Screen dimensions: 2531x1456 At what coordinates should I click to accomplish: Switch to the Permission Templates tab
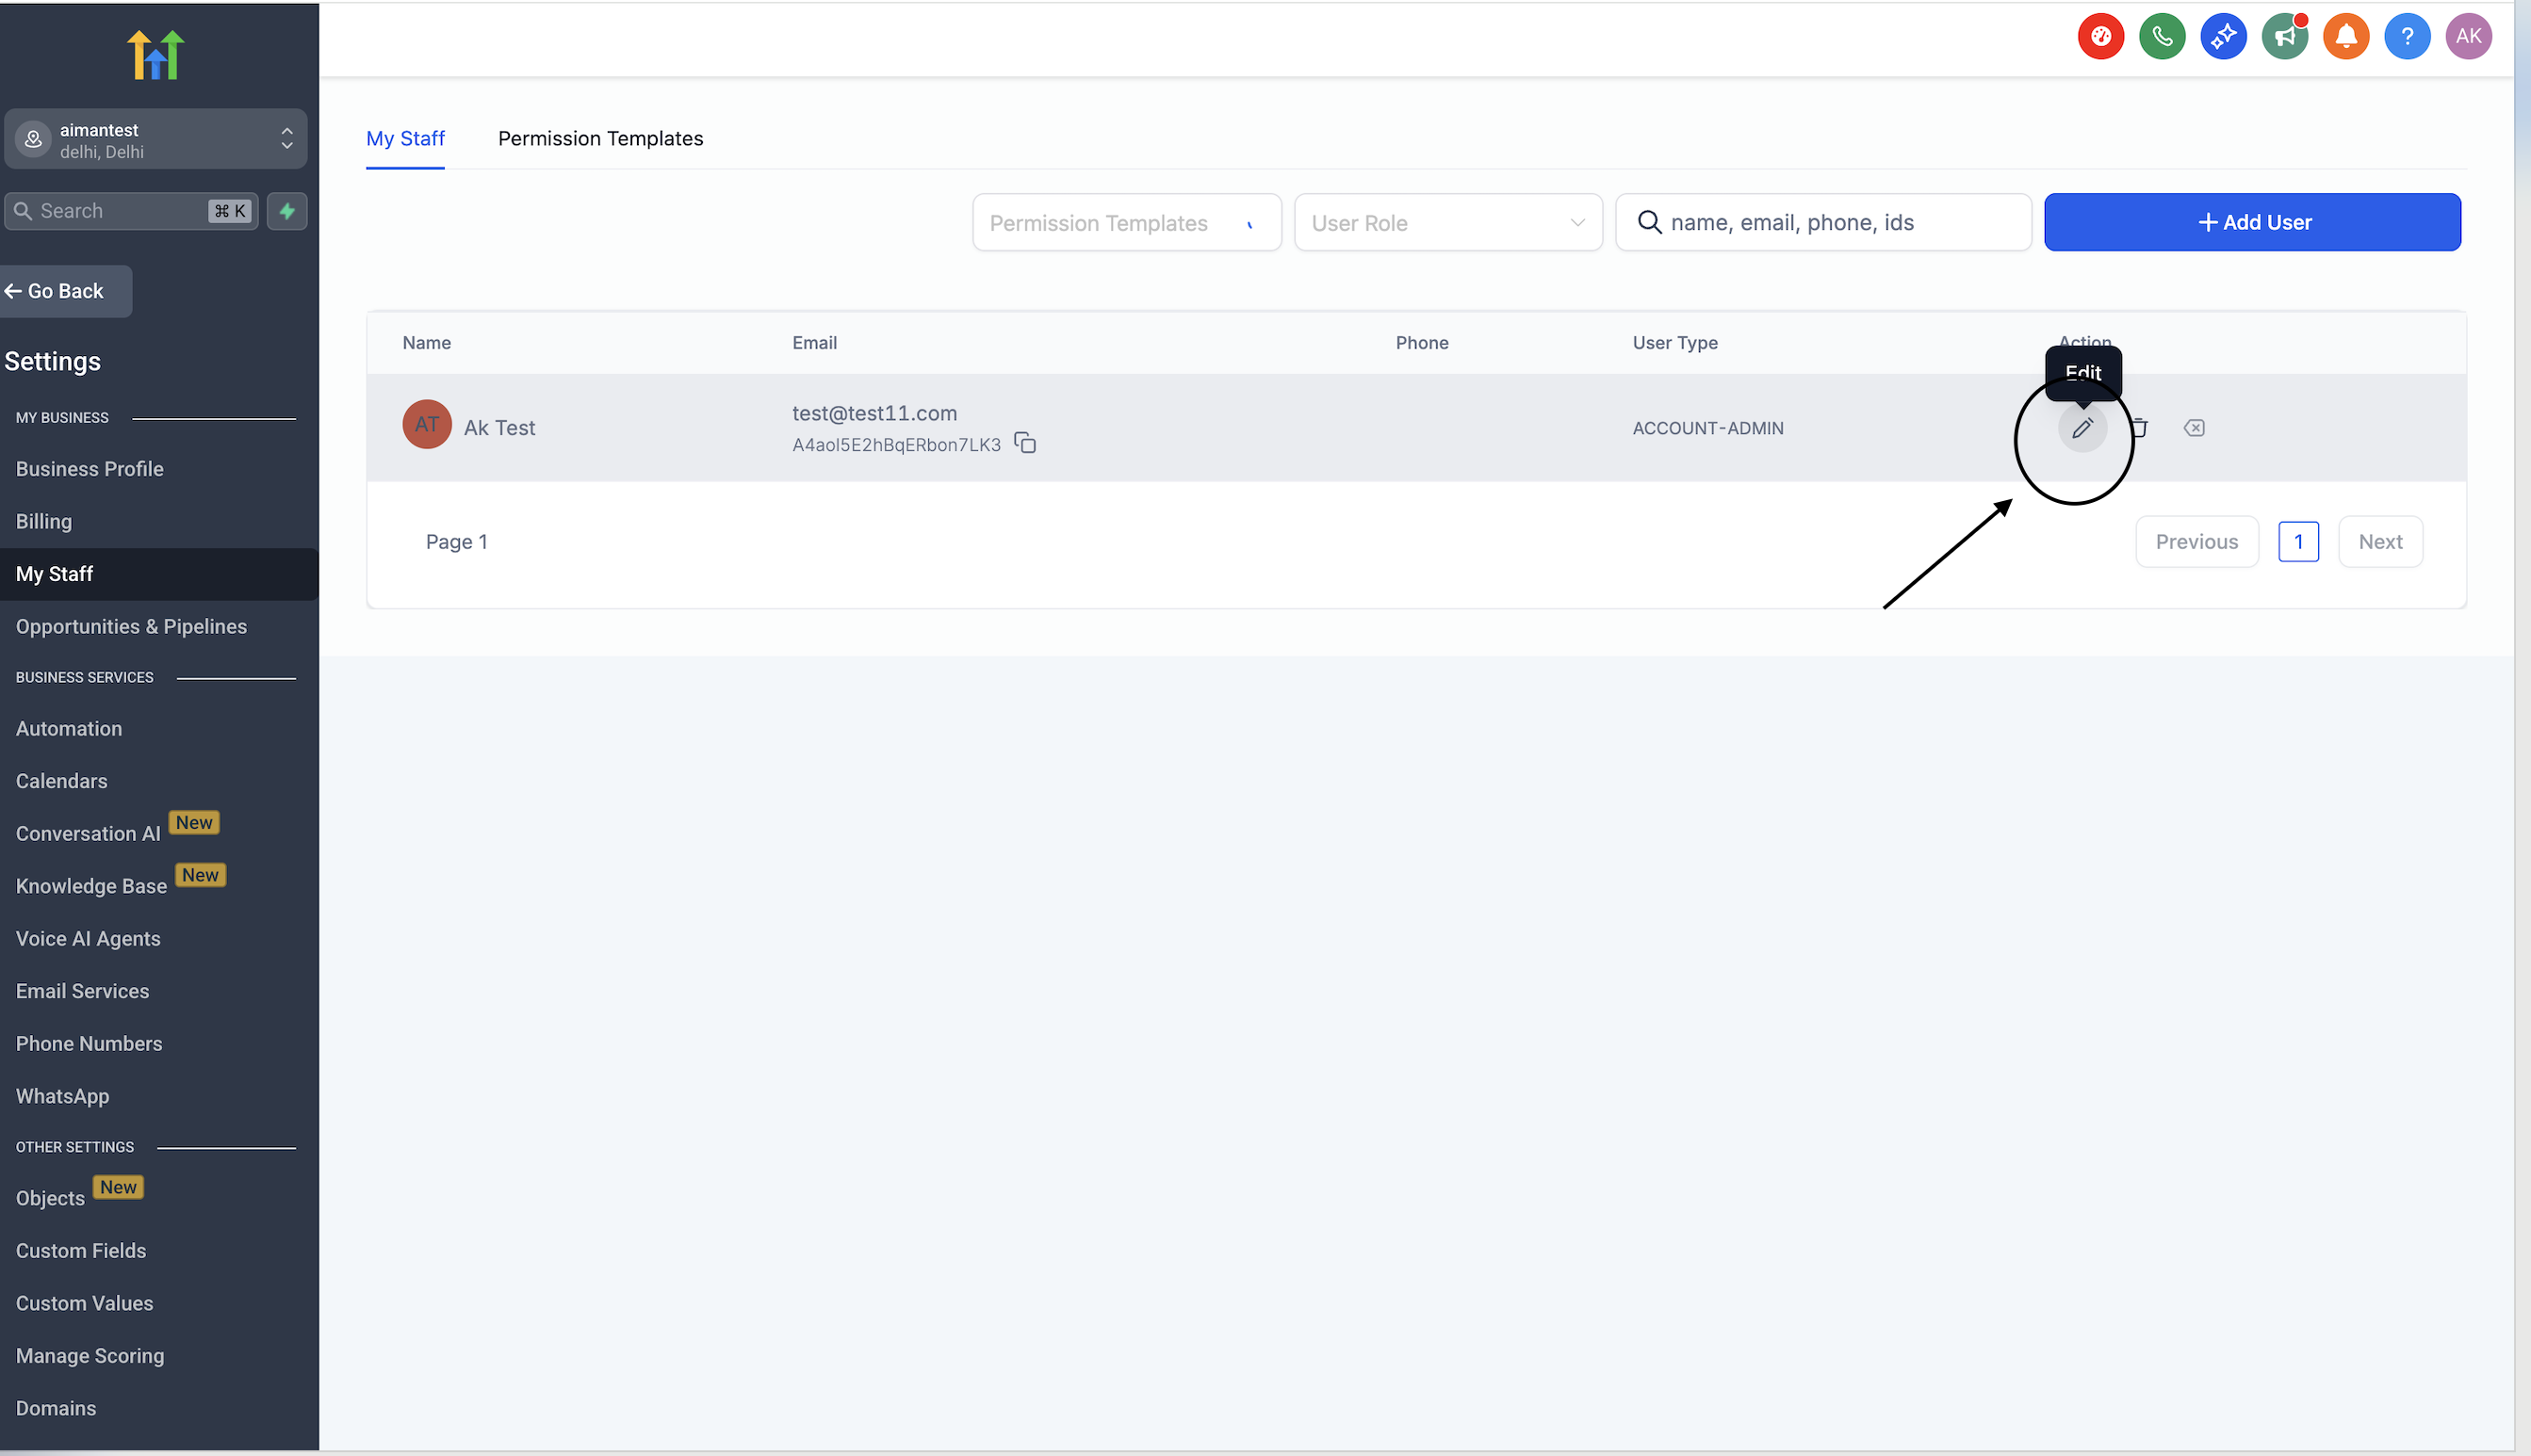click(x=600, y=139)
